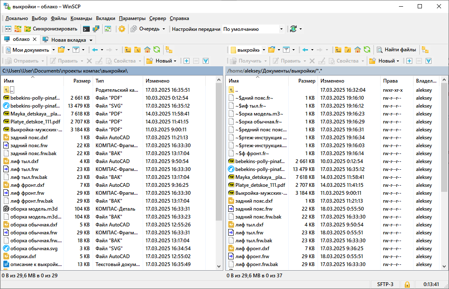
Task: Click remote panel checkmark selection icon
Action: pos(429,61)
